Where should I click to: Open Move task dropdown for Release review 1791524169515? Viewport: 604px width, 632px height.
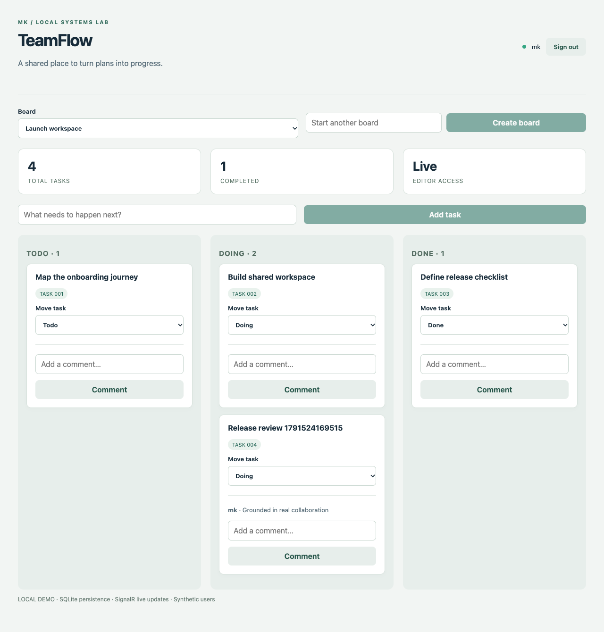[x=302, y=476]
